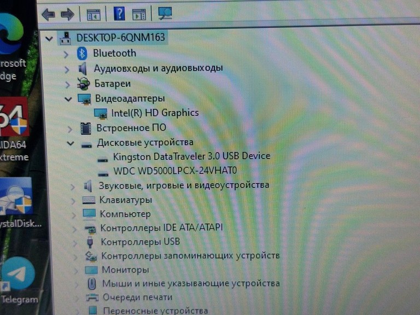The height and width of the screenshot is (315, 420).
Task: Click the Forward arrow toolbar button
Action: [x=67, y=14]
